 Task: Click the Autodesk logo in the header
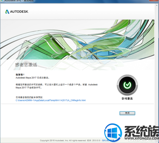17,12
